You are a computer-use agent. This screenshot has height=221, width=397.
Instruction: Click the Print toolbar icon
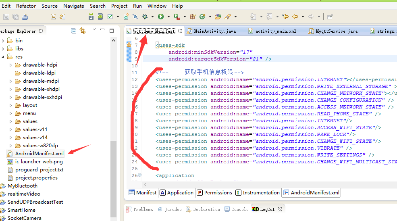click(x=25, y=17)
